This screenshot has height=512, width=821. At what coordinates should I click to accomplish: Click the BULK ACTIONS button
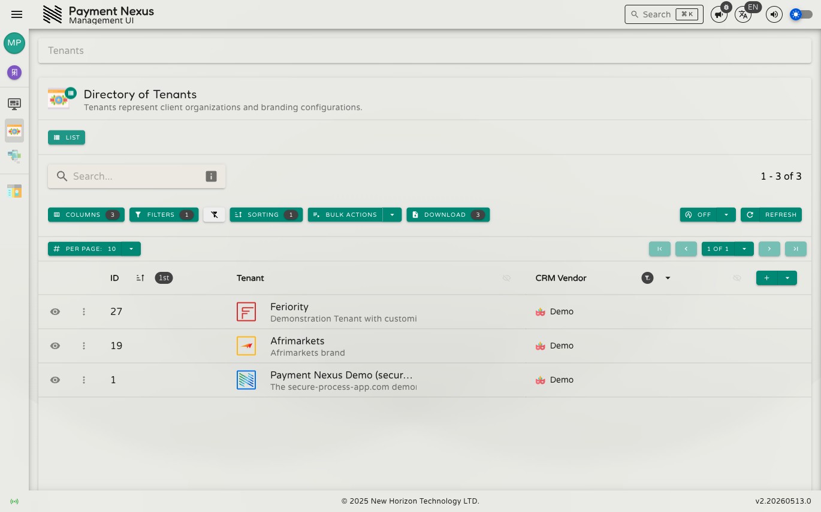[x=345, y=214]
